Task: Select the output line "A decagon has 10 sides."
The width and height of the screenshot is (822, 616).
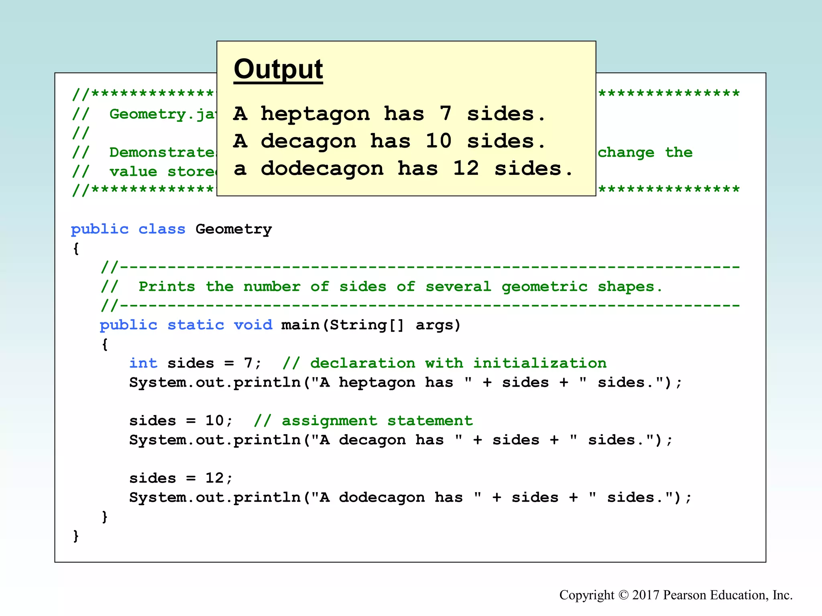Action: pyautogui.click(x=389, y=141)
